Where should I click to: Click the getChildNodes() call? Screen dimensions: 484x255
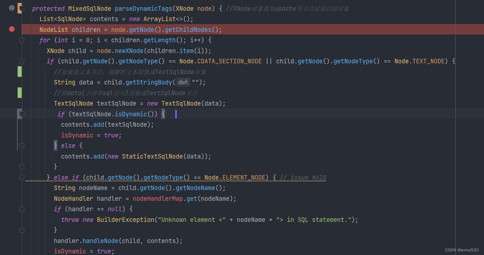coord(192,30)
